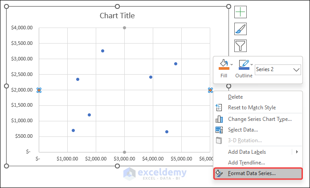Click the horizontal axis label $5,000.00
This screenshot has width=310, height=188.
pyautogui.click(x=181, y=159)
